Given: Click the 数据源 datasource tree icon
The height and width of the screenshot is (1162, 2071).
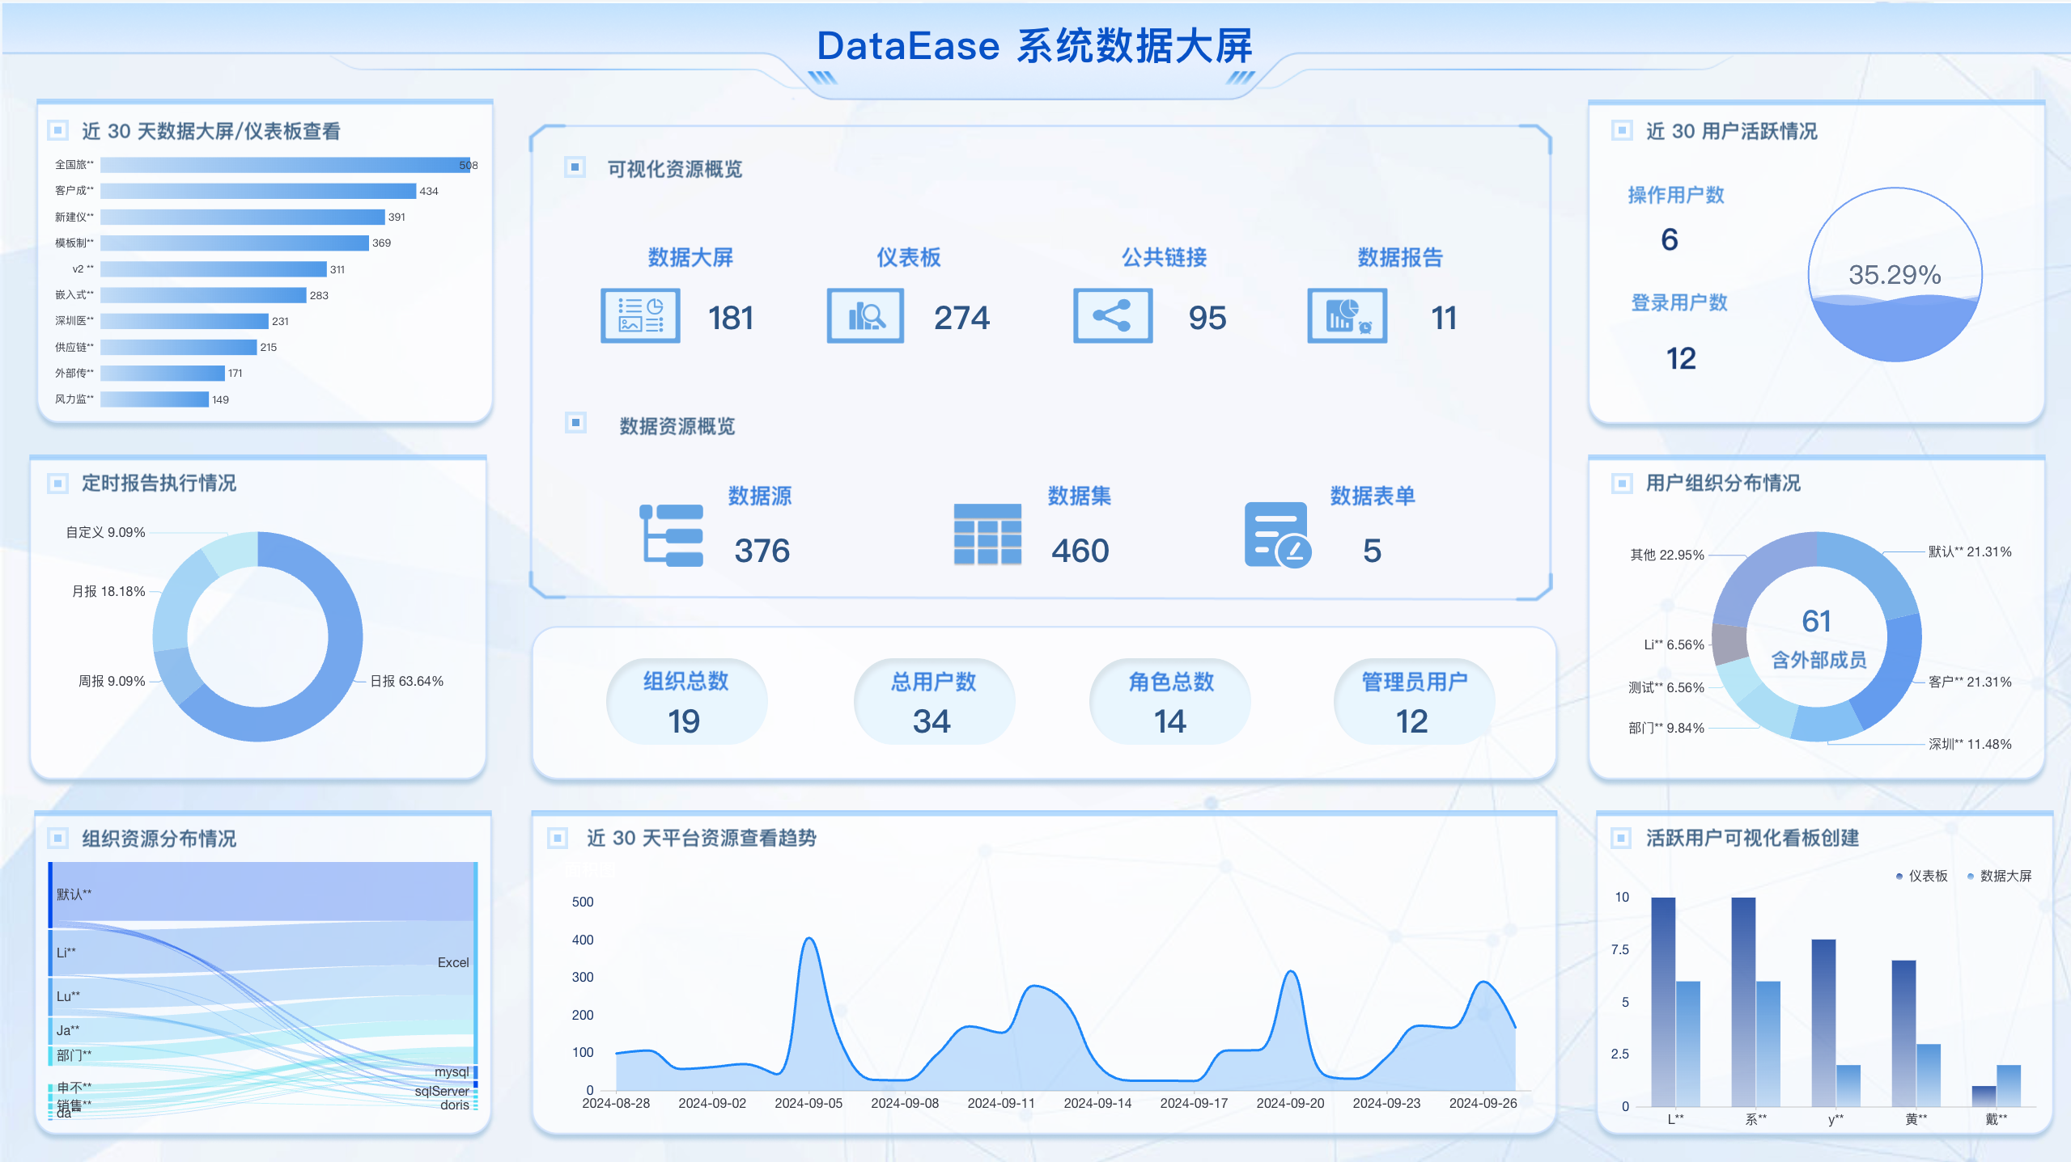Looking at the screenshot, I should [x=671, y=535].
